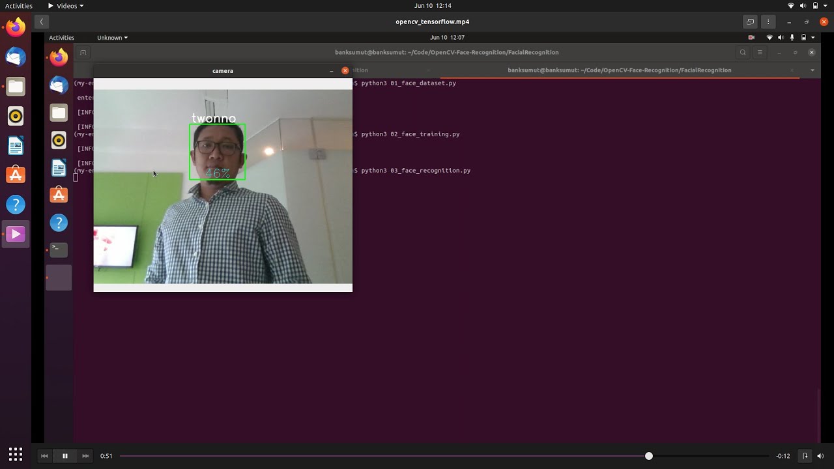834x469 pixels.
Task: Click the remaining time -0:12
Action: point(783,456)
